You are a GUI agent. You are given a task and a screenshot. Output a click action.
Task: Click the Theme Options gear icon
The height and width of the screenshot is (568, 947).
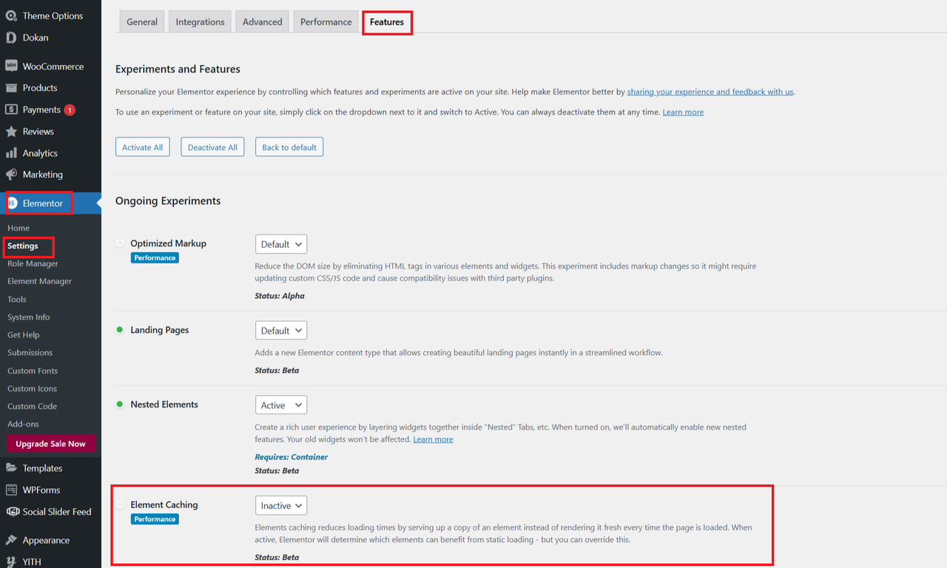[11, 16]
